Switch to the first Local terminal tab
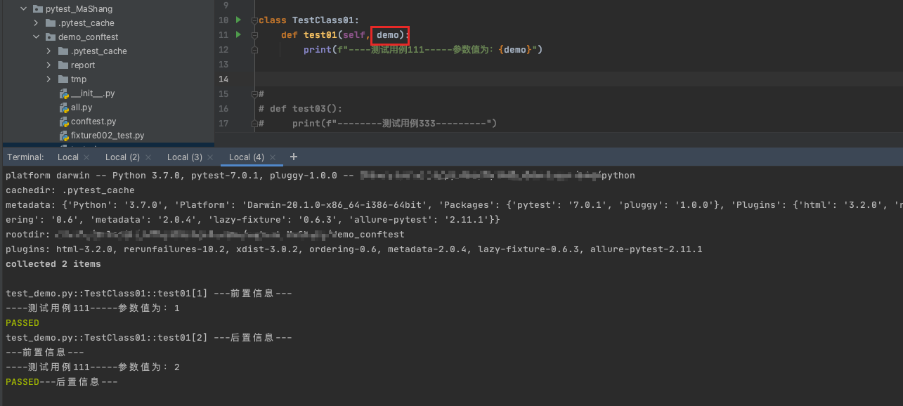Screen dimensions: 903x406 (x=68, y=157)
